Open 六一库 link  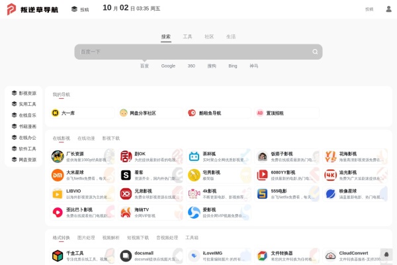click(82, 113)
